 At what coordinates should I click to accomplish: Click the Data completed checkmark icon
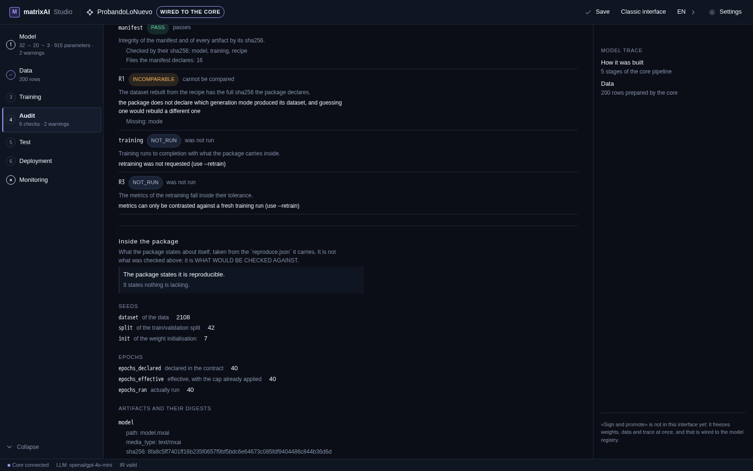click(11, 75)
